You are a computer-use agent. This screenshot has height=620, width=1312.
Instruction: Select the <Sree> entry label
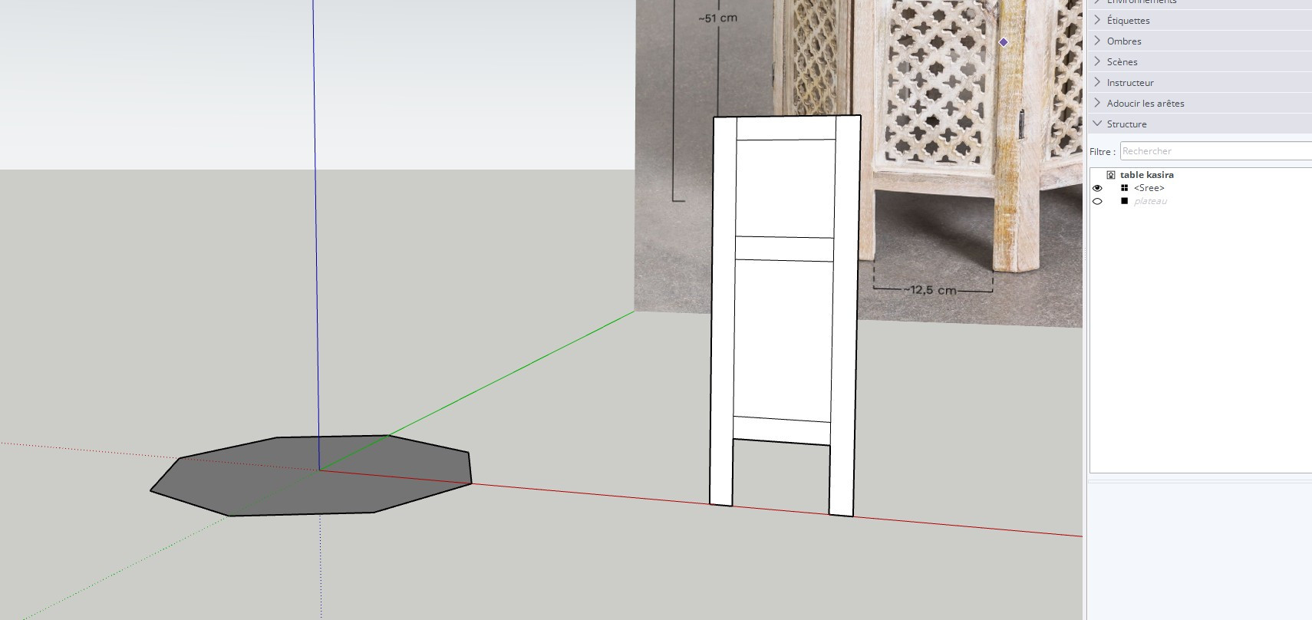pyautogui.click(x=1149, y=188)
